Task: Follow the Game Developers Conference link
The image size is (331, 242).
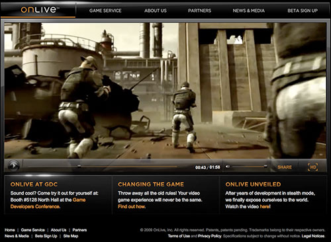Action: (x=48, y=203)
